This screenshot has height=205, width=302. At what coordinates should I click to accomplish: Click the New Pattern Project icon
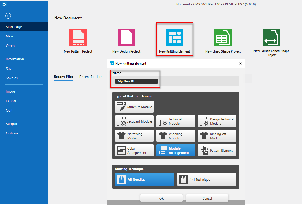pyautogui.click(x=78, y=38)
